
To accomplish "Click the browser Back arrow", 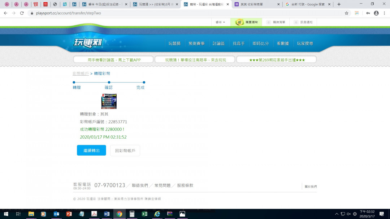I will pyautogui.click(x=5, y=13).
